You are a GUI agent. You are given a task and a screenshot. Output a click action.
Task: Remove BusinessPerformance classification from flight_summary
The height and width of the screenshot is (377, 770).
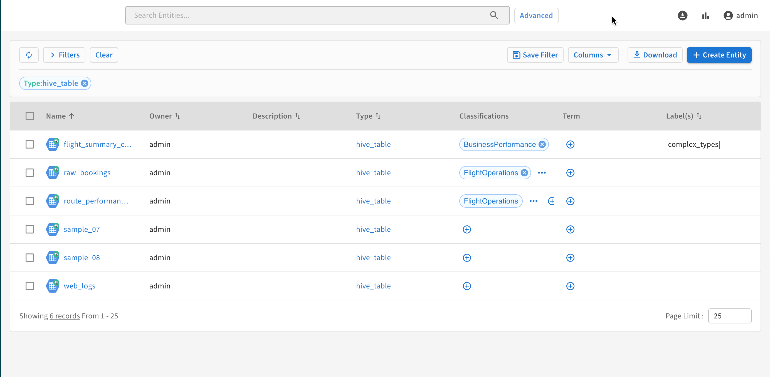[542, 144]
